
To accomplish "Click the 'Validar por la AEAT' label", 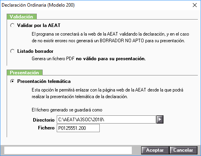I will [x=39, y=25].
